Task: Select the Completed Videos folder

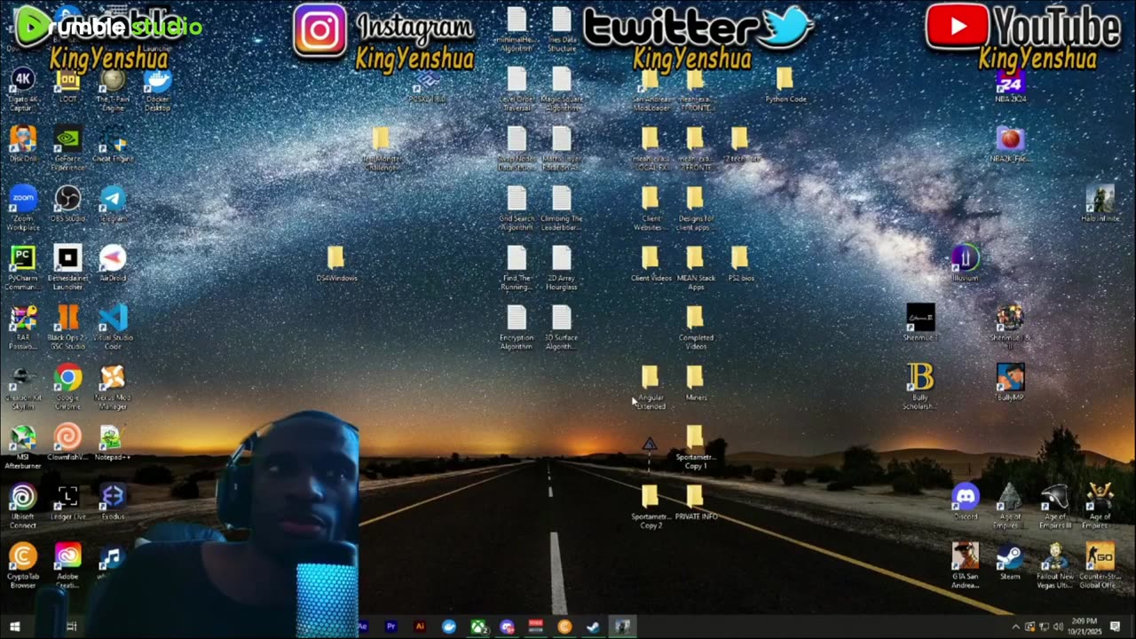Action: 695,327
